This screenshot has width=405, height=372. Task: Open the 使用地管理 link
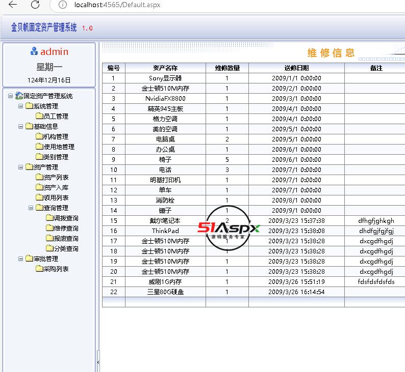tap(59, 147)
